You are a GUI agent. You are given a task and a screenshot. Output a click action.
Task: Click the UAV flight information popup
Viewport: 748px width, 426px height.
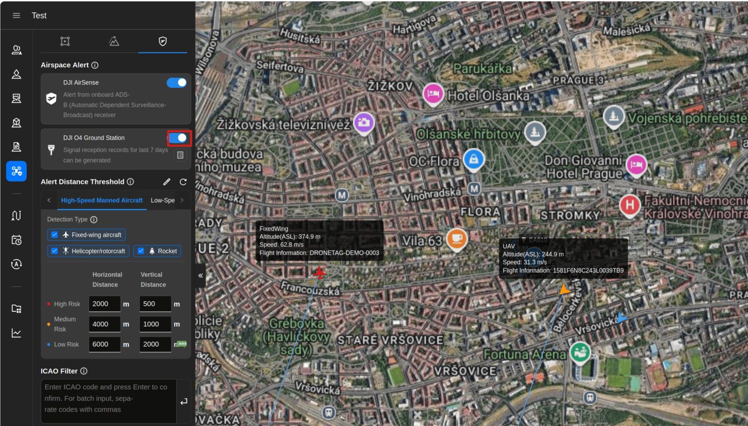coord(564,258)
